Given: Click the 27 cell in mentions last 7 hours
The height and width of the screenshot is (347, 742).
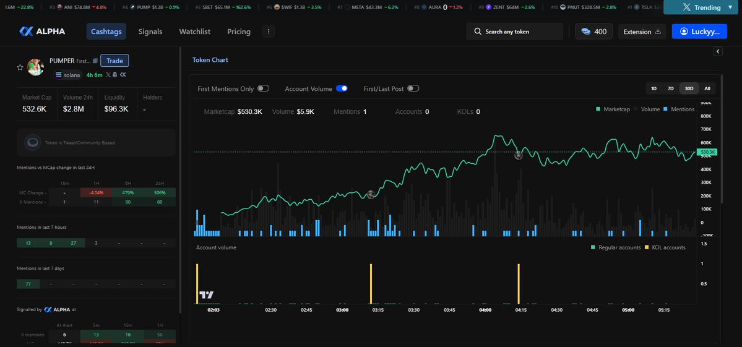Looking at the screenshot, I should [x=74, y=243].
